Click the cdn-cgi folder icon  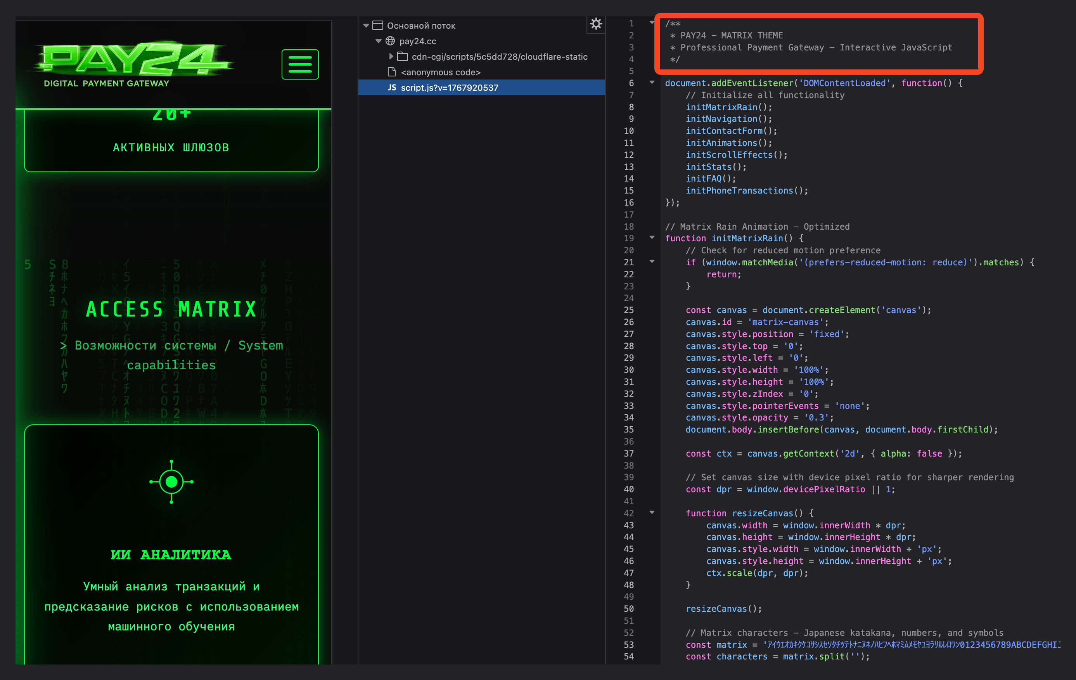[403, 57]
